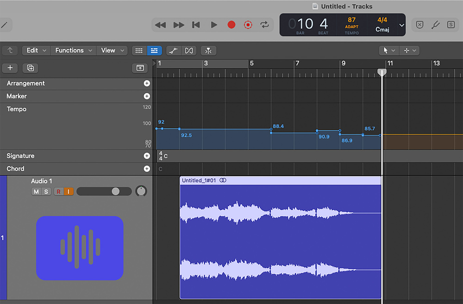Click the Duplicate Track button
This screenshot has height=304, width=463.
[x=31, y=68]
